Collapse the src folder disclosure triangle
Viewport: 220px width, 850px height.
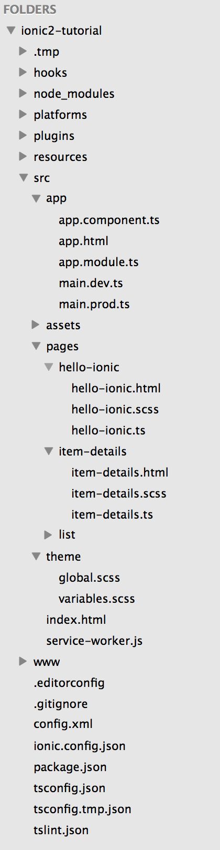pyautogui.click(x=23, y=178)
